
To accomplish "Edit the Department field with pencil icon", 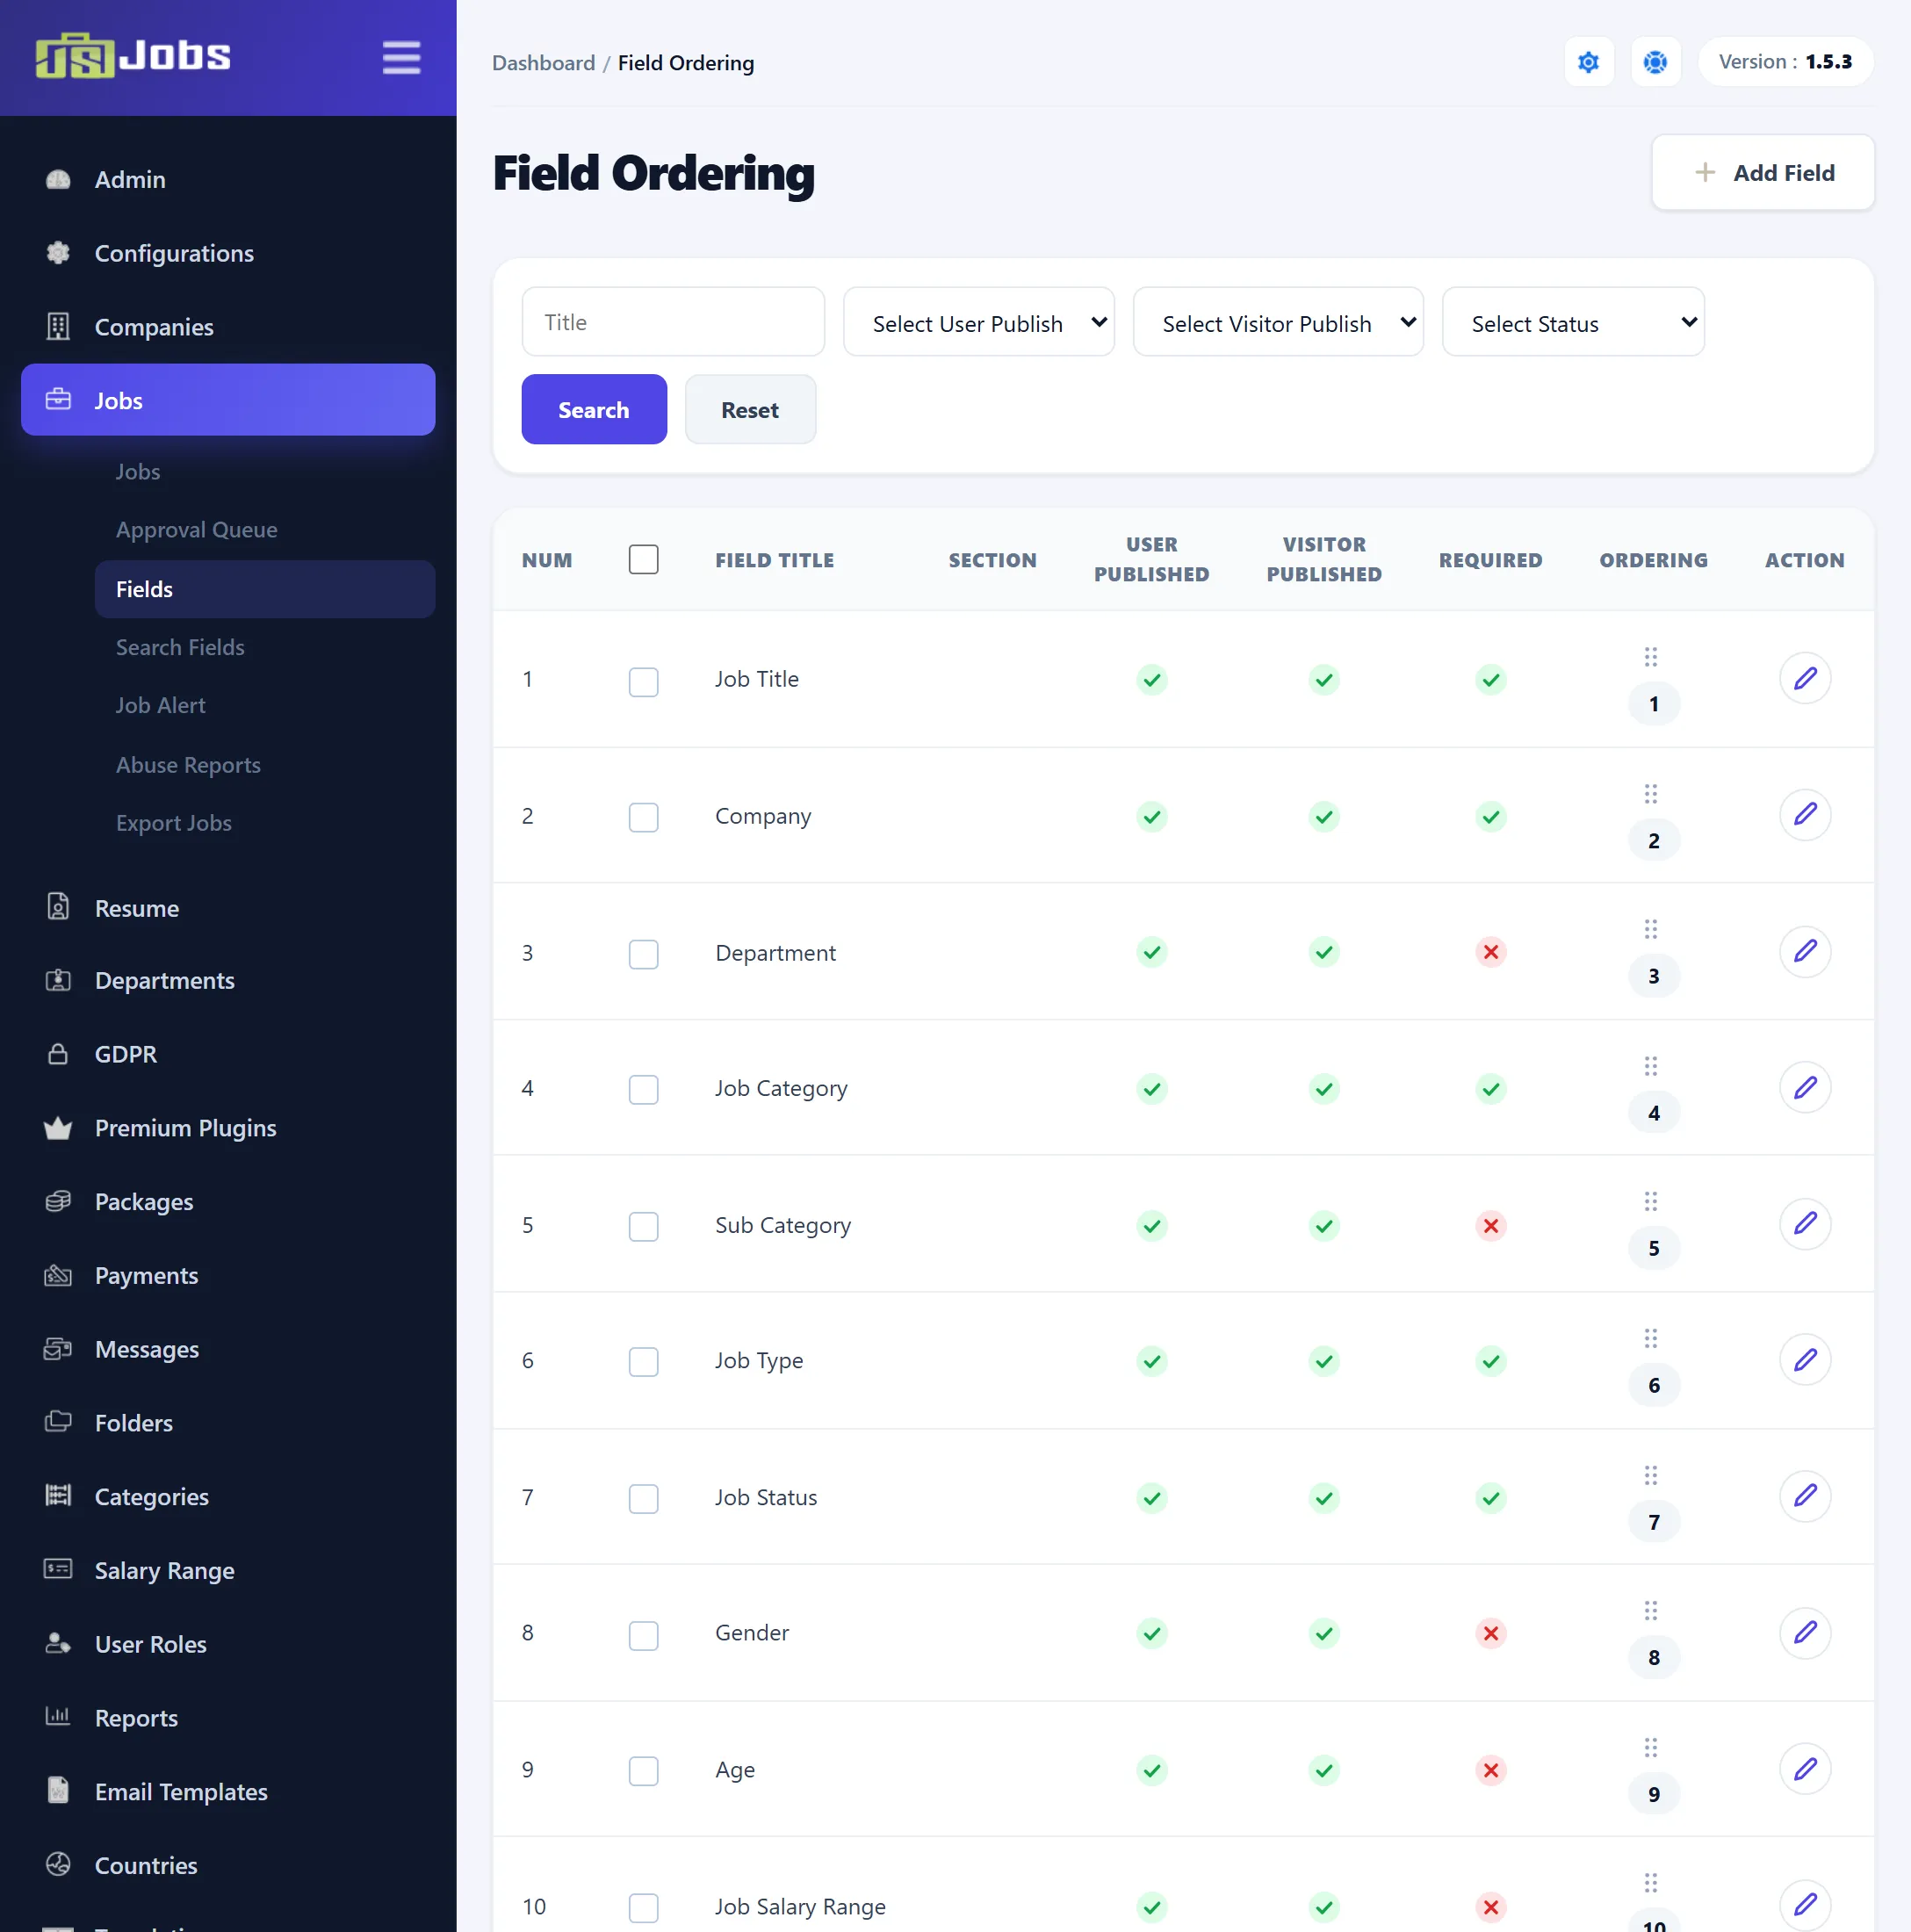I will pyautogui.click(x=1804, y=952).
